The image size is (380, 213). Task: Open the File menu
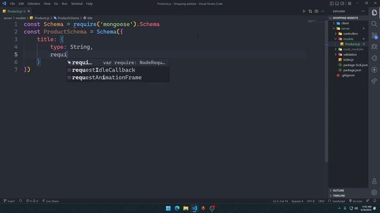pyautogui.click(x=12, y=4)
